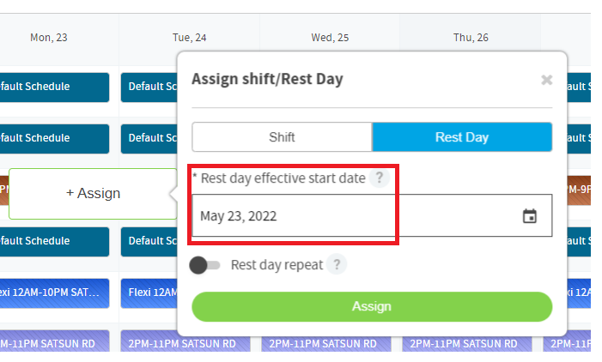Viewport: 602px width, 362px height.
Task: Show help tooltip for Rest day repeat
Action: (337, 264)
